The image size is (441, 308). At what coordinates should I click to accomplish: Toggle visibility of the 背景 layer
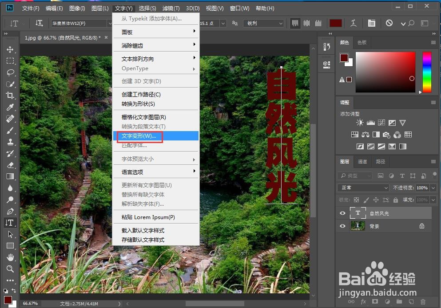(x=342, y=226)
